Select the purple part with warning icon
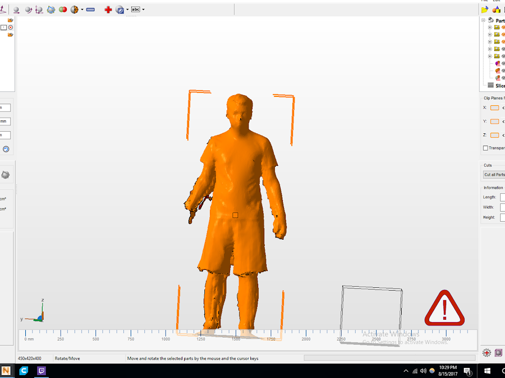Screen dimensions: 505x378 [x=498, y=63]
